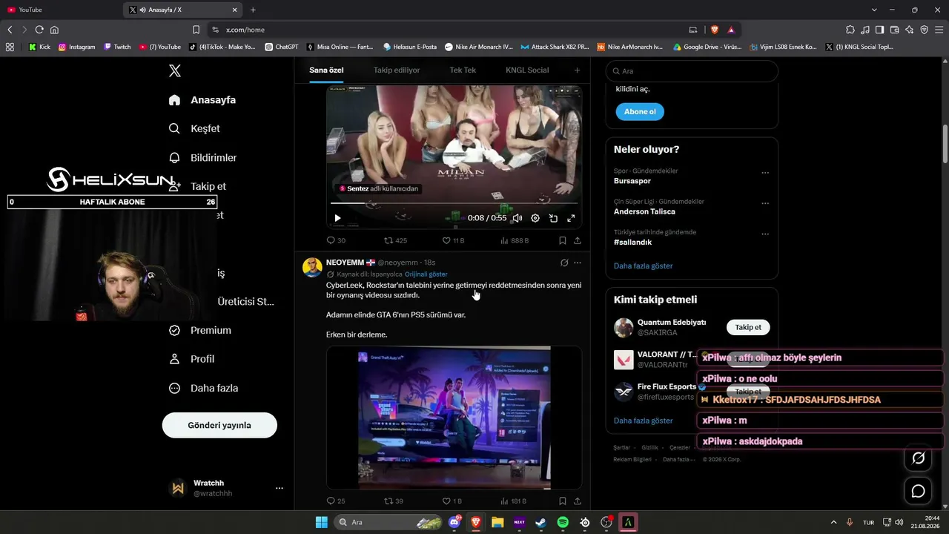Open Brave Rewards triangle icon

coord(731,30)
